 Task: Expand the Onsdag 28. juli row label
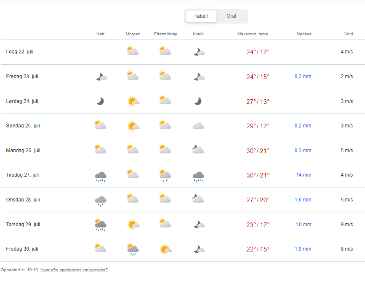[x=23, y=200]
